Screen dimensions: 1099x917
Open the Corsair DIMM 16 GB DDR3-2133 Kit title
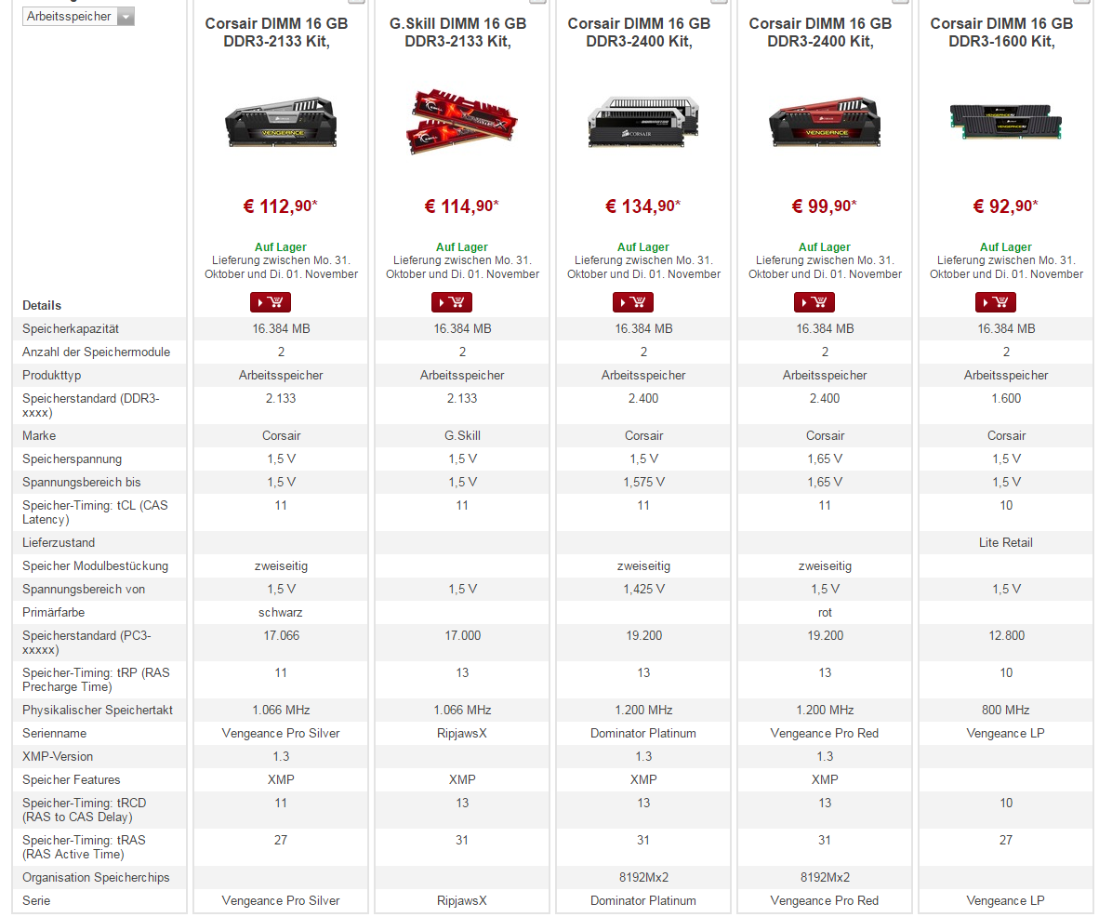tap(277, 33)
